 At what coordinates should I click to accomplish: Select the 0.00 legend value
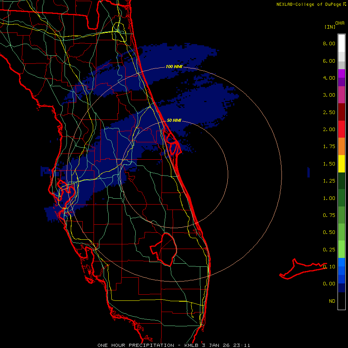[329, 284]
